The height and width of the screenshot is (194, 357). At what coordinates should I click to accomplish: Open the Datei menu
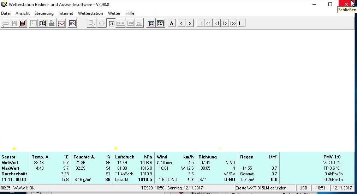point(6,13)
